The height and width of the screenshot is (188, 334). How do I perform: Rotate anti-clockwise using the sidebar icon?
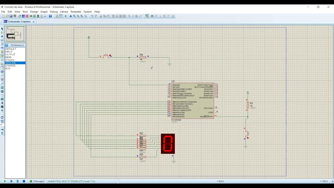(2, 121)
